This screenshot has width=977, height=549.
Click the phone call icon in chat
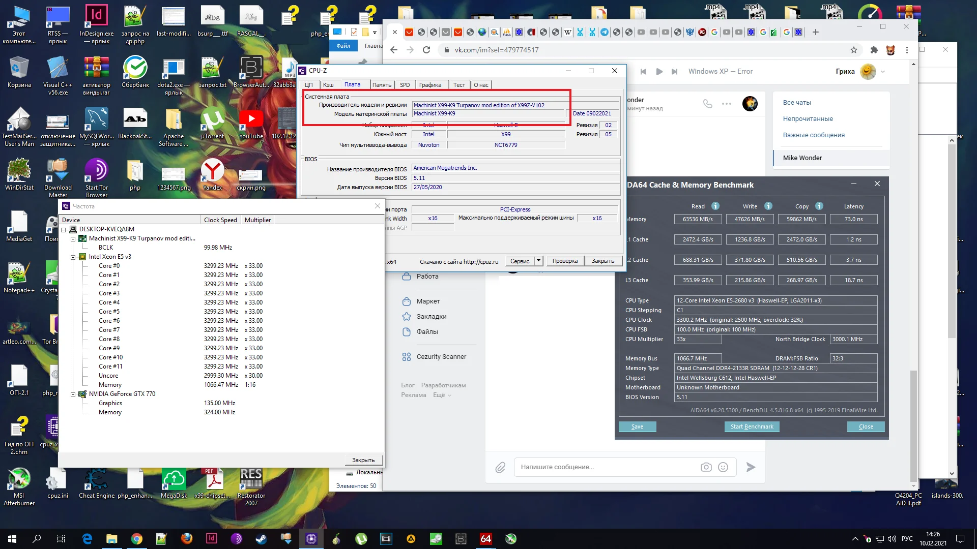pyautogui.click(x=707, y=104)
